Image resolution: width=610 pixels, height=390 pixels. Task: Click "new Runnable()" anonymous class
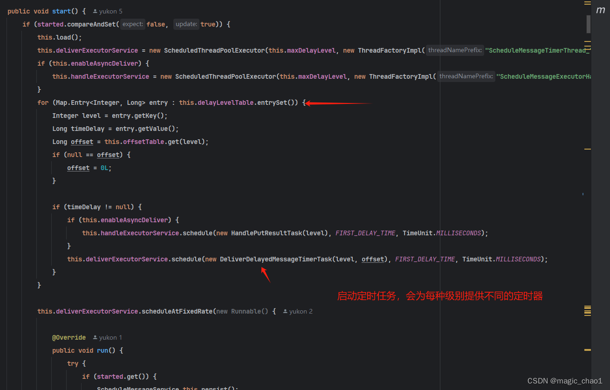242,311
